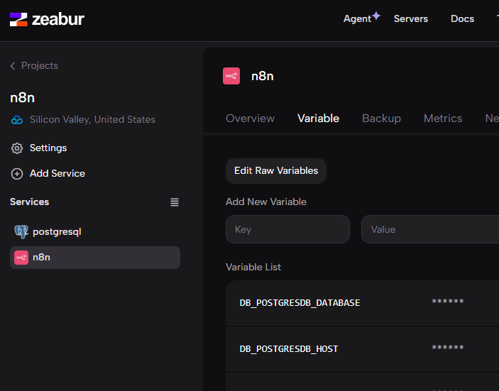
Task: Click Silicon Valley, United States text
Action: pos(92,119)
